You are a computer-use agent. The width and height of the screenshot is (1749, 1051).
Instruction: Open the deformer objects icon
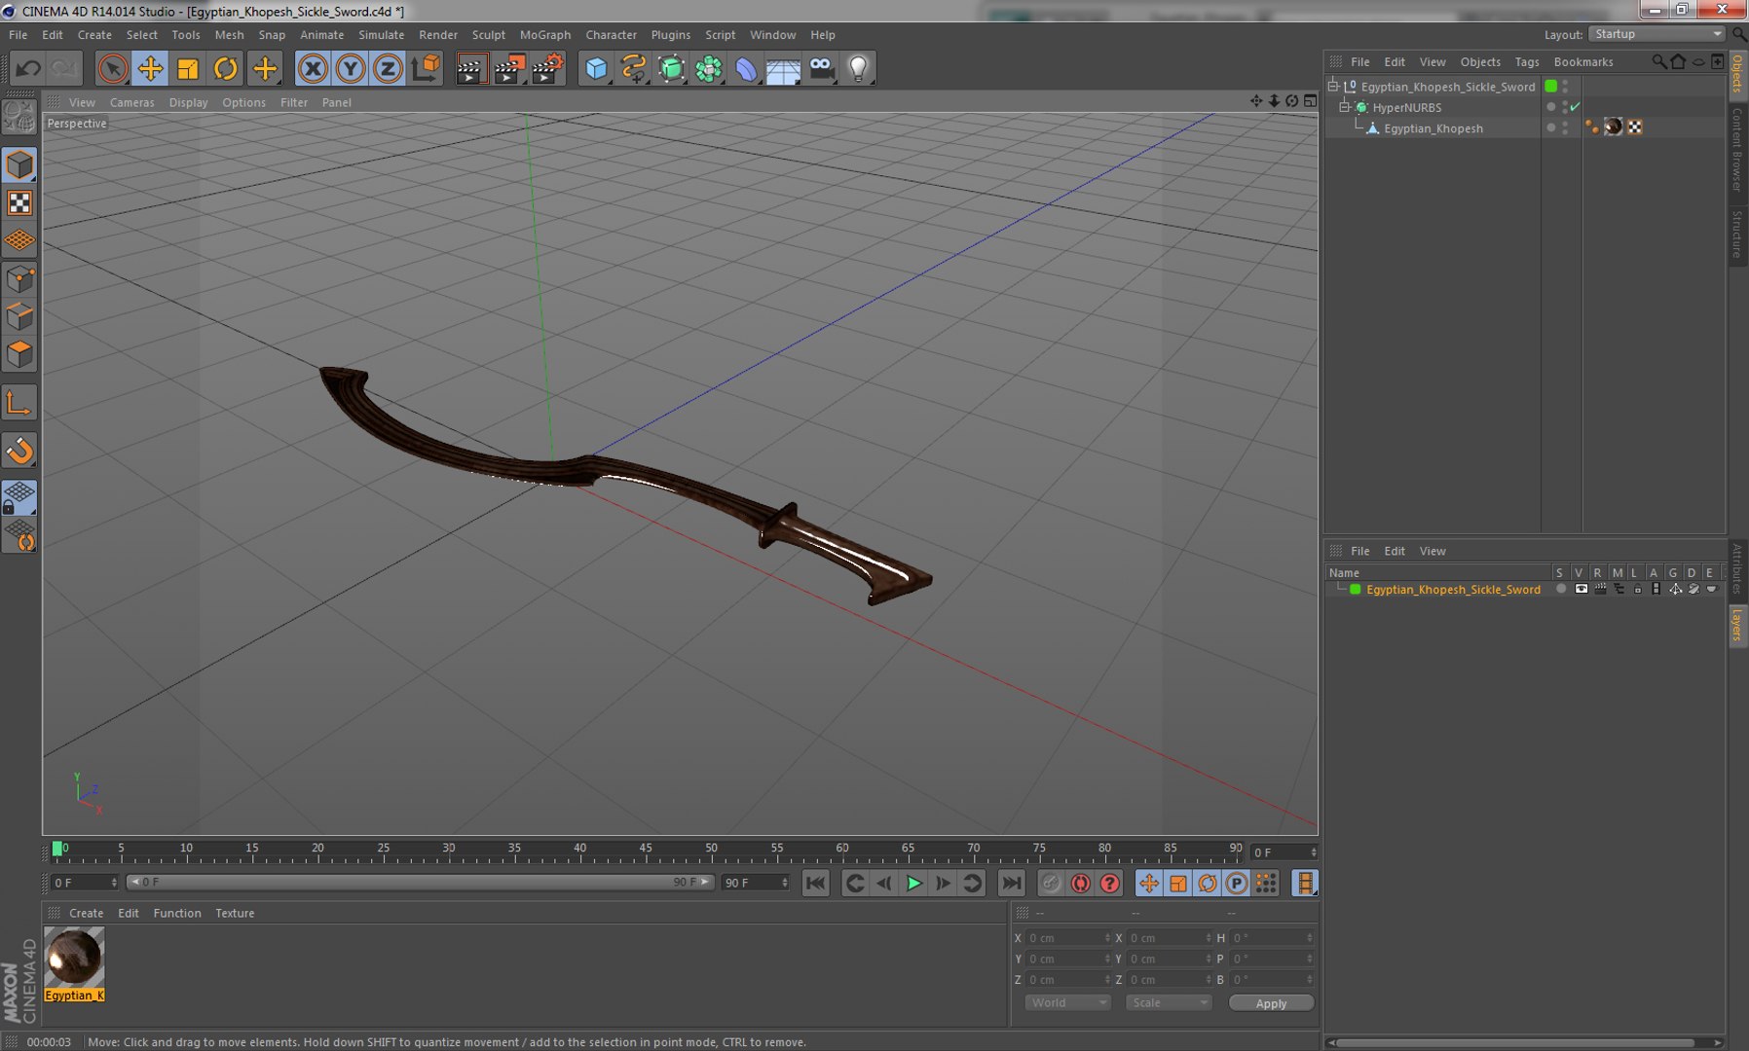[746, 68]
